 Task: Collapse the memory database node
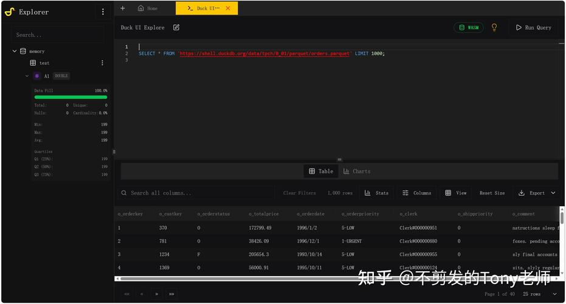[x=15, y=51]
